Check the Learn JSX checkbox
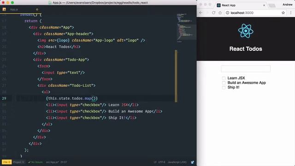This screenshot has width=295, height=166. click(224, 78)
